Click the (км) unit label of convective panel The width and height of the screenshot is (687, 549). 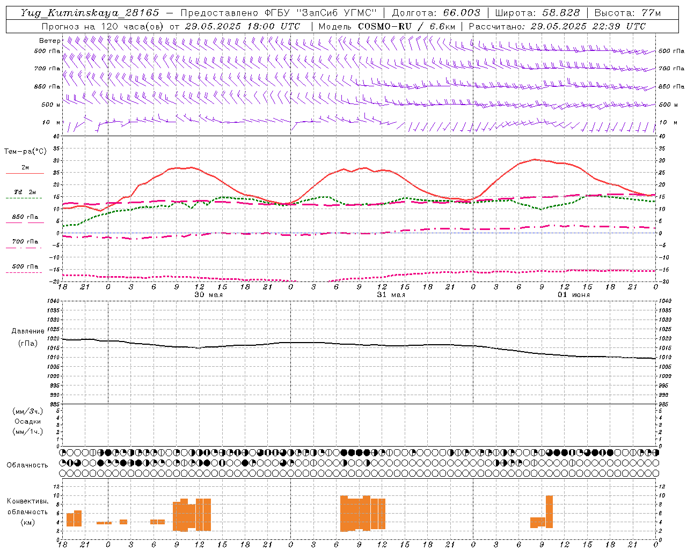pyautogui.click(x=28, y=522)
